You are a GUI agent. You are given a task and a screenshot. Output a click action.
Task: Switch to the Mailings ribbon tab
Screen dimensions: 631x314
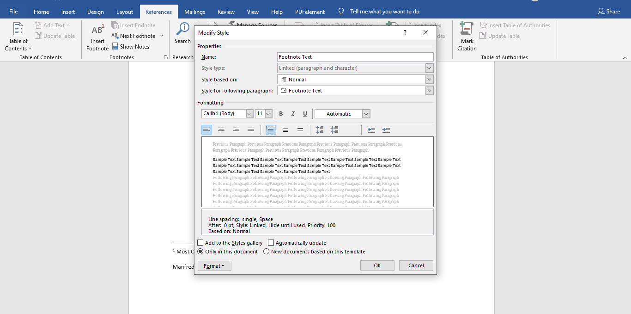tap(194, 12)
